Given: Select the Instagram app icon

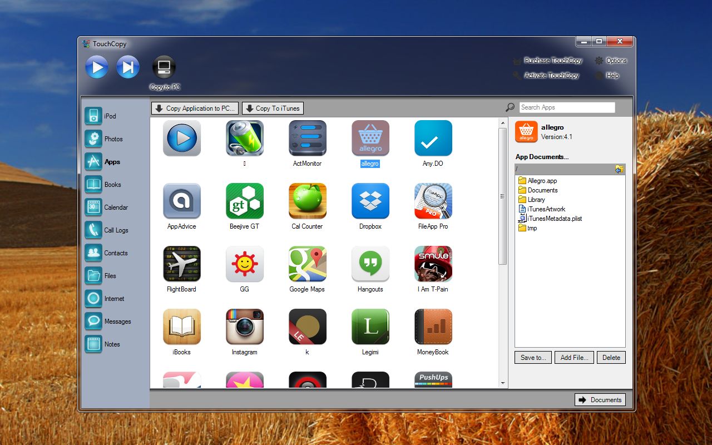Looking at the screenshot, I should pos(245,327).
